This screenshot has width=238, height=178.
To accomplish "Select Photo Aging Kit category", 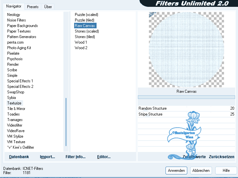I will (x=19, y=48).
